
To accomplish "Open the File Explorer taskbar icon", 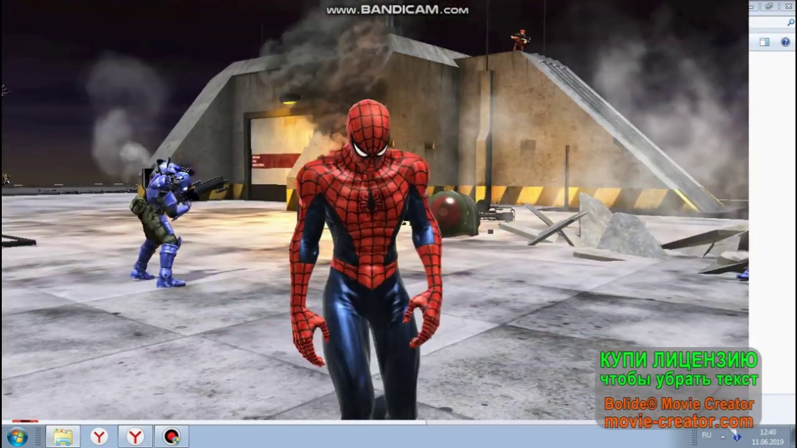I will coord(62,437).
